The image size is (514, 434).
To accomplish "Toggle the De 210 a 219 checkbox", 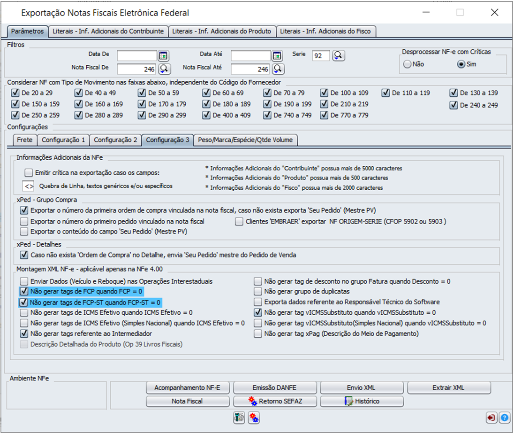I will click(324, 104).
